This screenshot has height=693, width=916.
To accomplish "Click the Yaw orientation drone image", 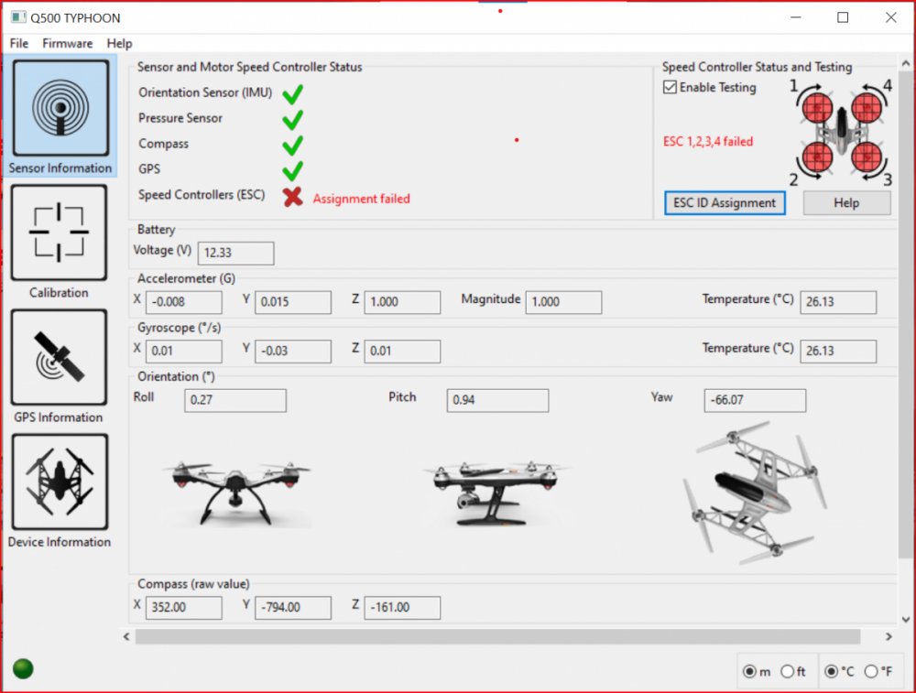I will (758, 493).
